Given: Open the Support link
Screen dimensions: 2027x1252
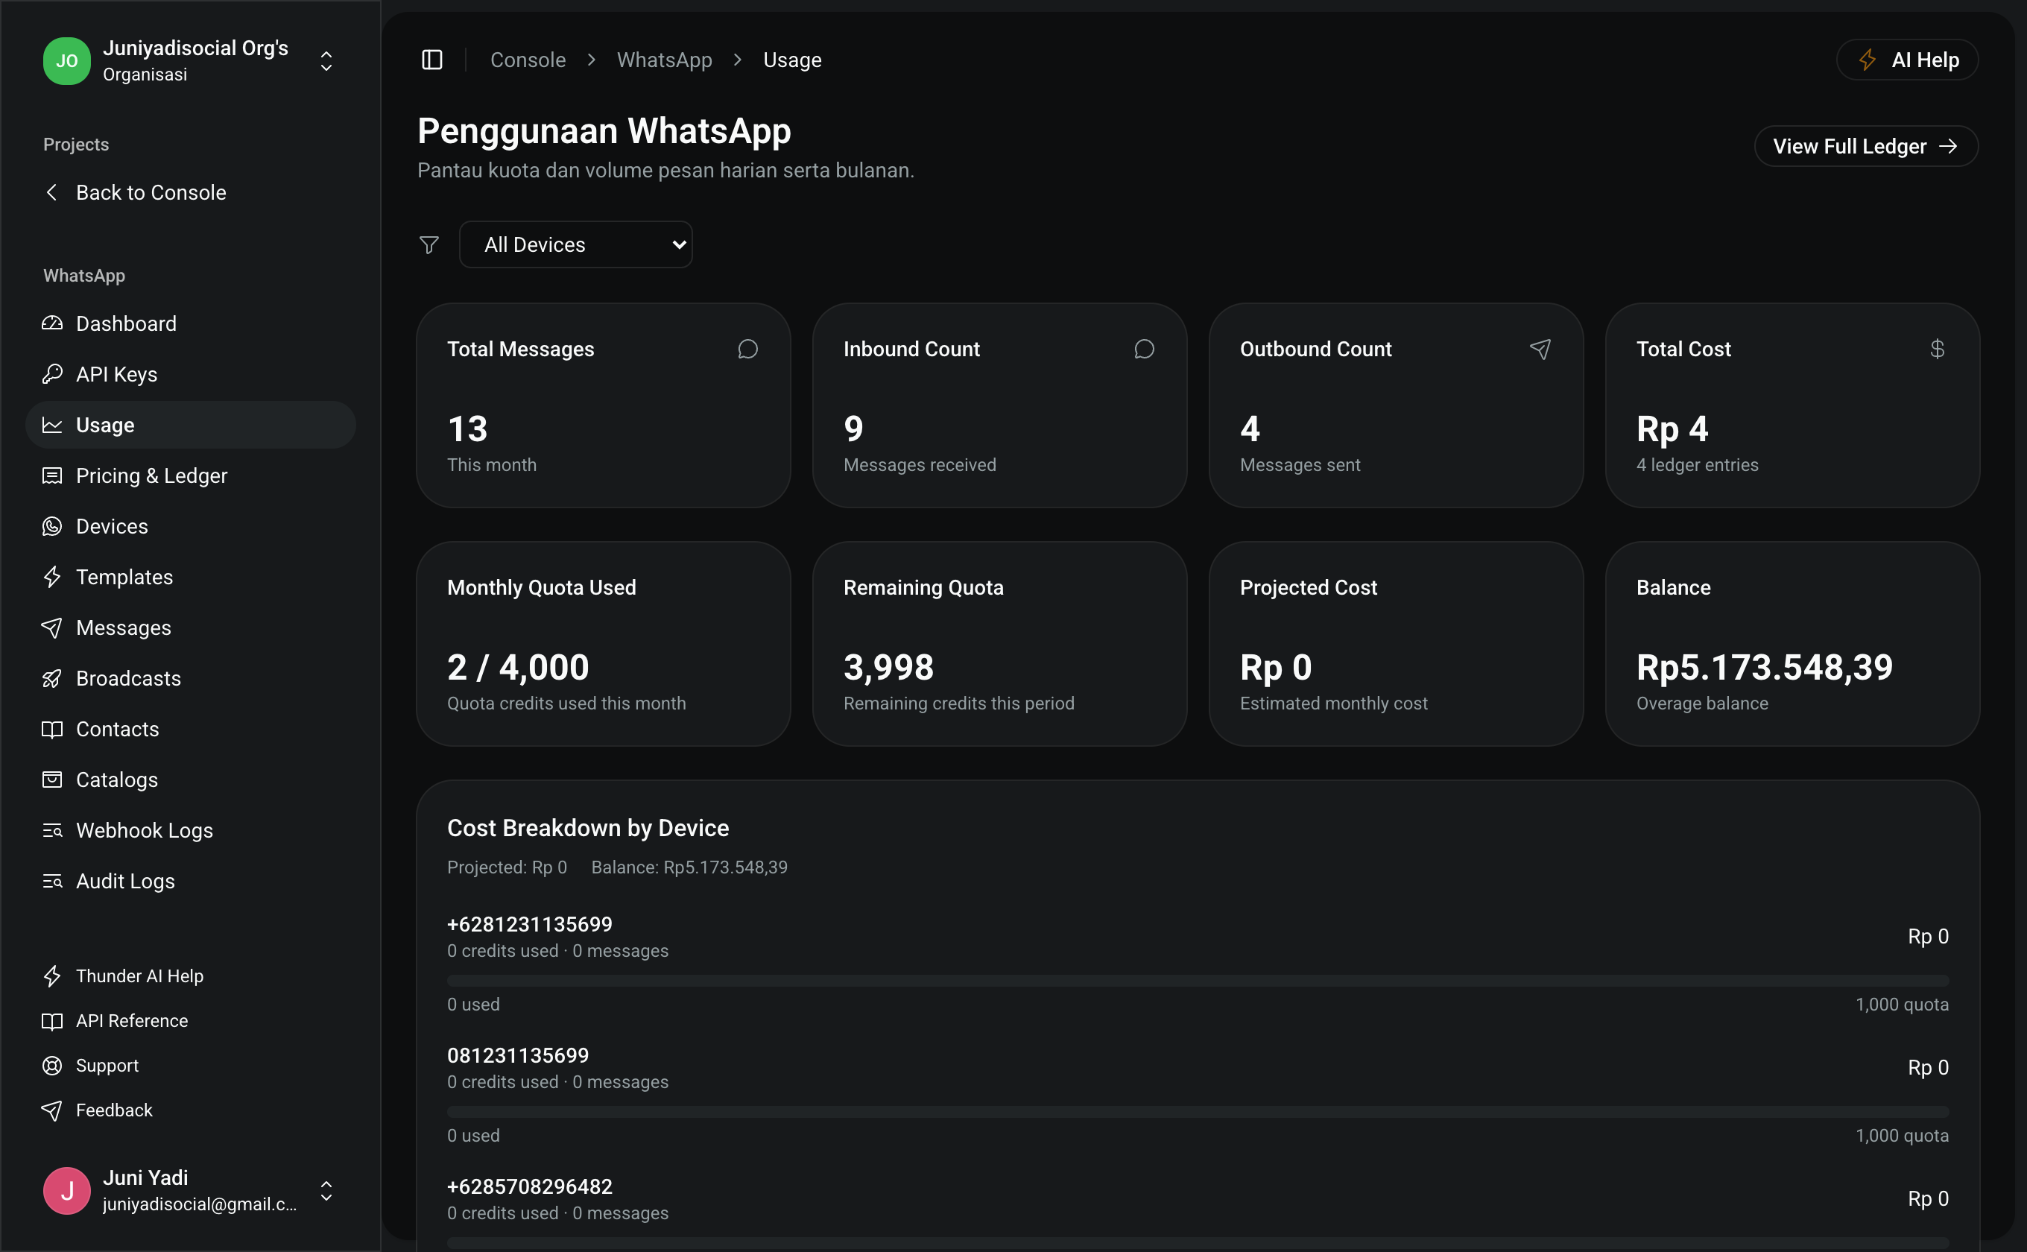Looking at the screenshot, I should pos(191,1066).
